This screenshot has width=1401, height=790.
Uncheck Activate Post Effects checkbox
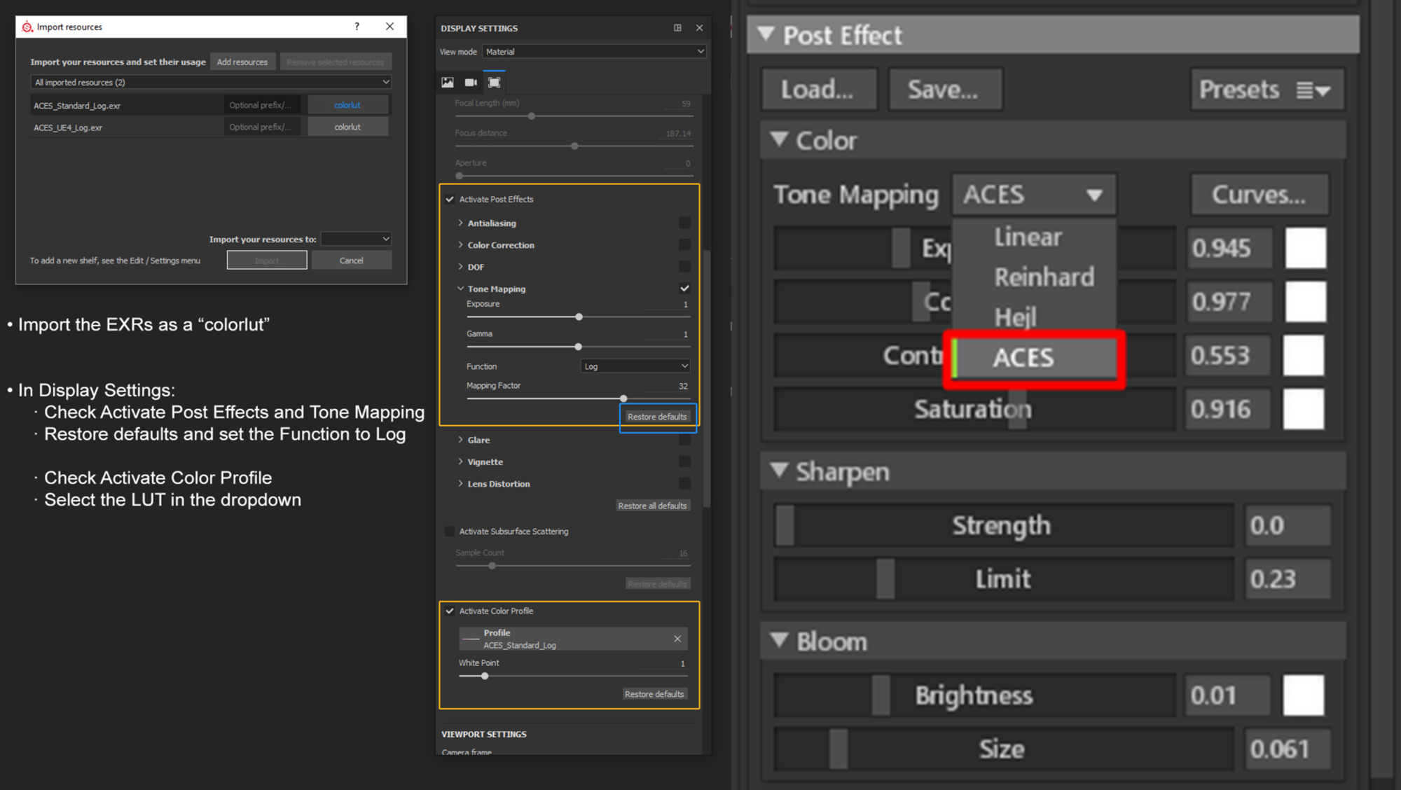[x=450, y=200]
